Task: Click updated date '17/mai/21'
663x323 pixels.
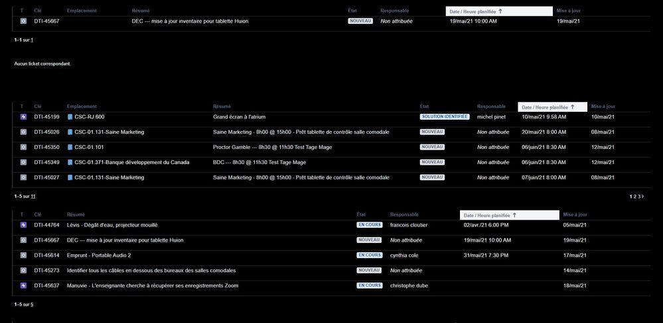Action: [x=575, y=255]
